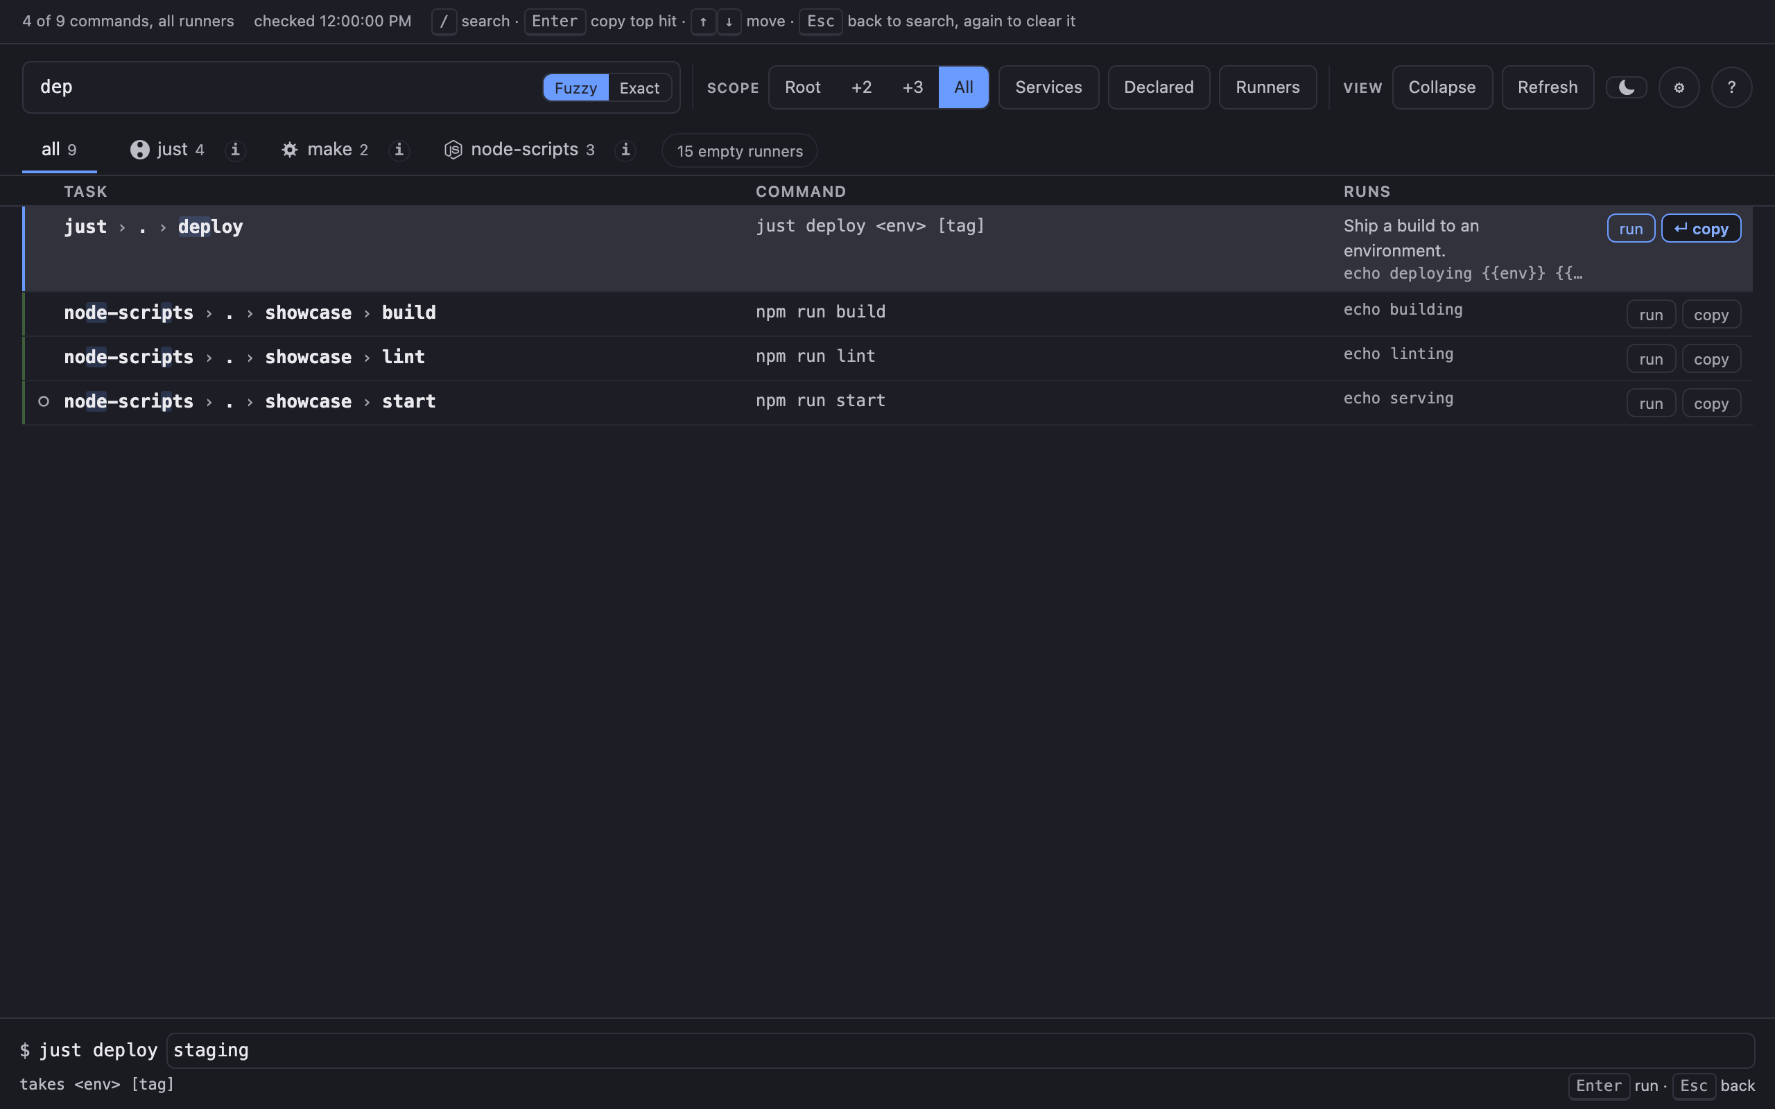Select the node-scripts showcase lint row
This screenshot has width=1775, height=1109.
pyautogui.click(x=887, y=358)
